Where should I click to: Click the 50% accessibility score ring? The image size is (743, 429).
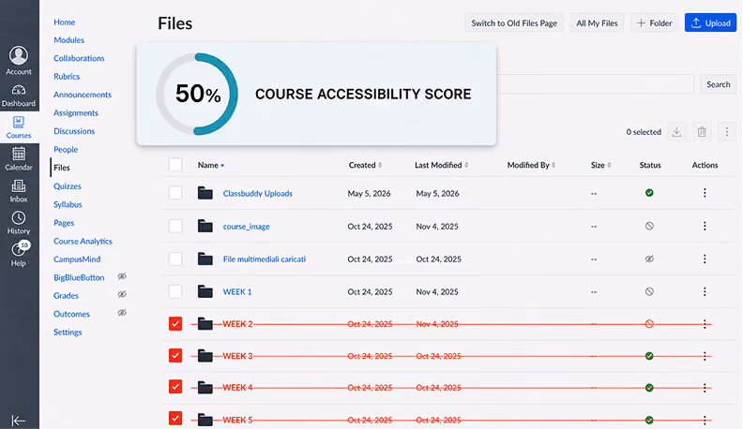pyautogui.click(x=197, y=94)
